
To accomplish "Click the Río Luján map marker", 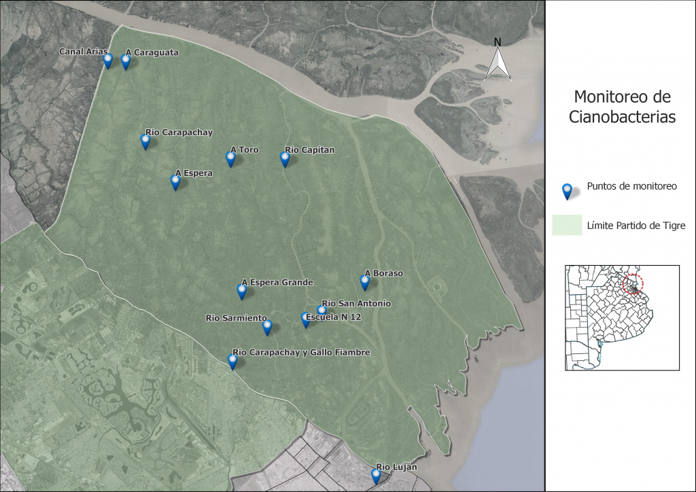I will click(376, 476).
